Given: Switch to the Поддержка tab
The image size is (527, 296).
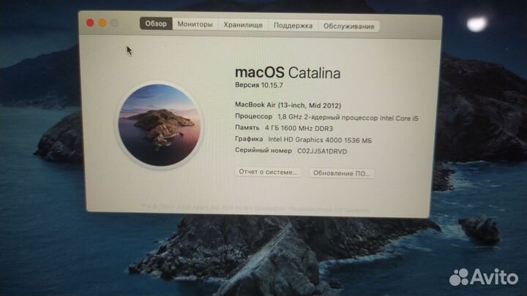Looking at the screenshot, I should (293, 26).
